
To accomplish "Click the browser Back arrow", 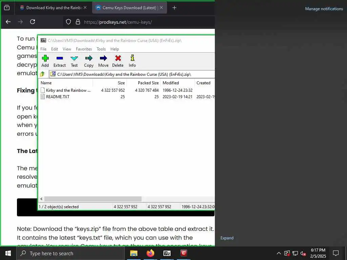I will coord(8,22).
